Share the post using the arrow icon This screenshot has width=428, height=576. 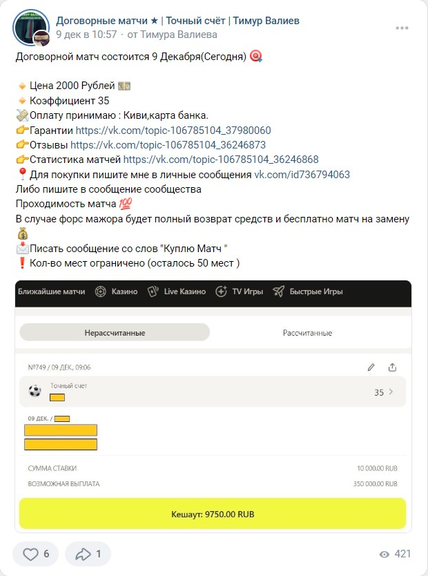click(x=83, y=554)
